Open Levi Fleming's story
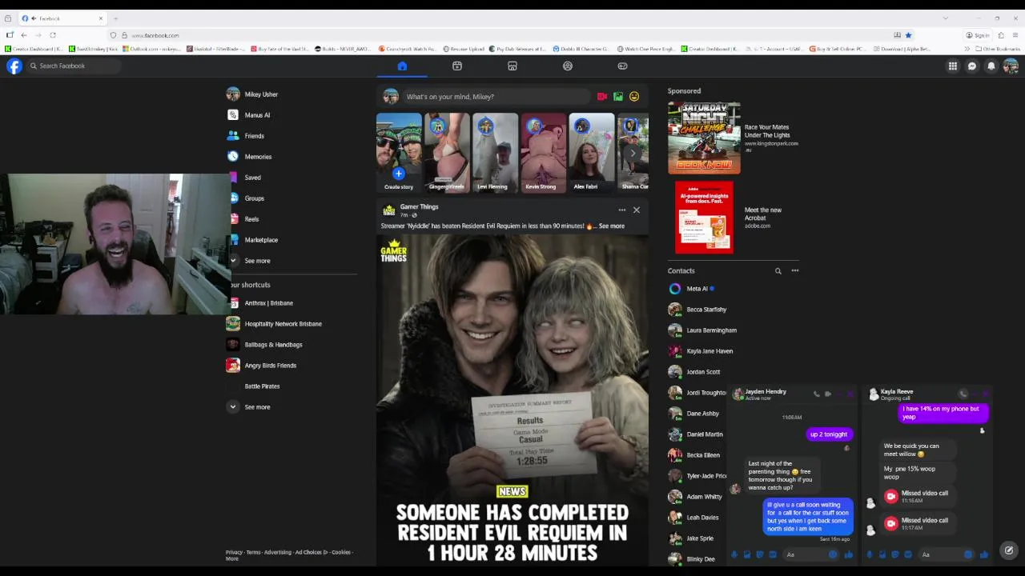This screenshot has height=576, width=1025. click(495, 153)
